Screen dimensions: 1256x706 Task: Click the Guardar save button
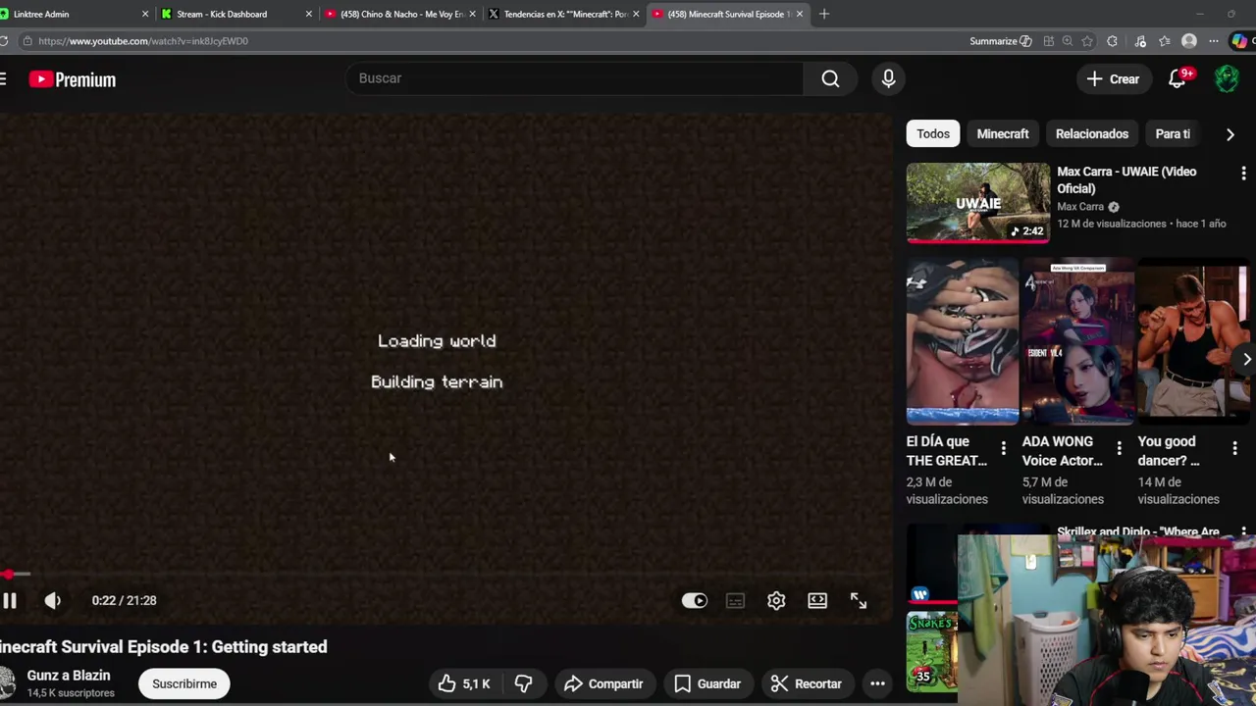pos(706,683)
